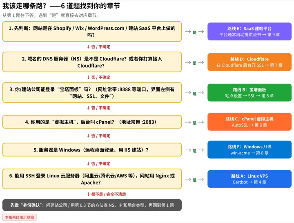Click the text AutoSSL → 第 6 章

pos(249,125)
